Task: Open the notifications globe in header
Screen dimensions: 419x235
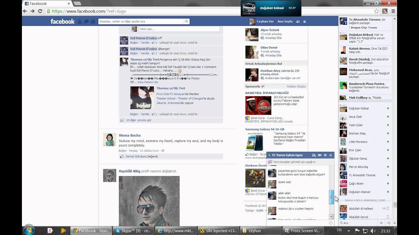Action: [x=93, y=22]
